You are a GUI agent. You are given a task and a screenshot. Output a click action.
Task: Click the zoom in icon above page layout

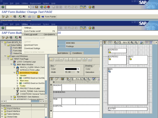point(132,43)
